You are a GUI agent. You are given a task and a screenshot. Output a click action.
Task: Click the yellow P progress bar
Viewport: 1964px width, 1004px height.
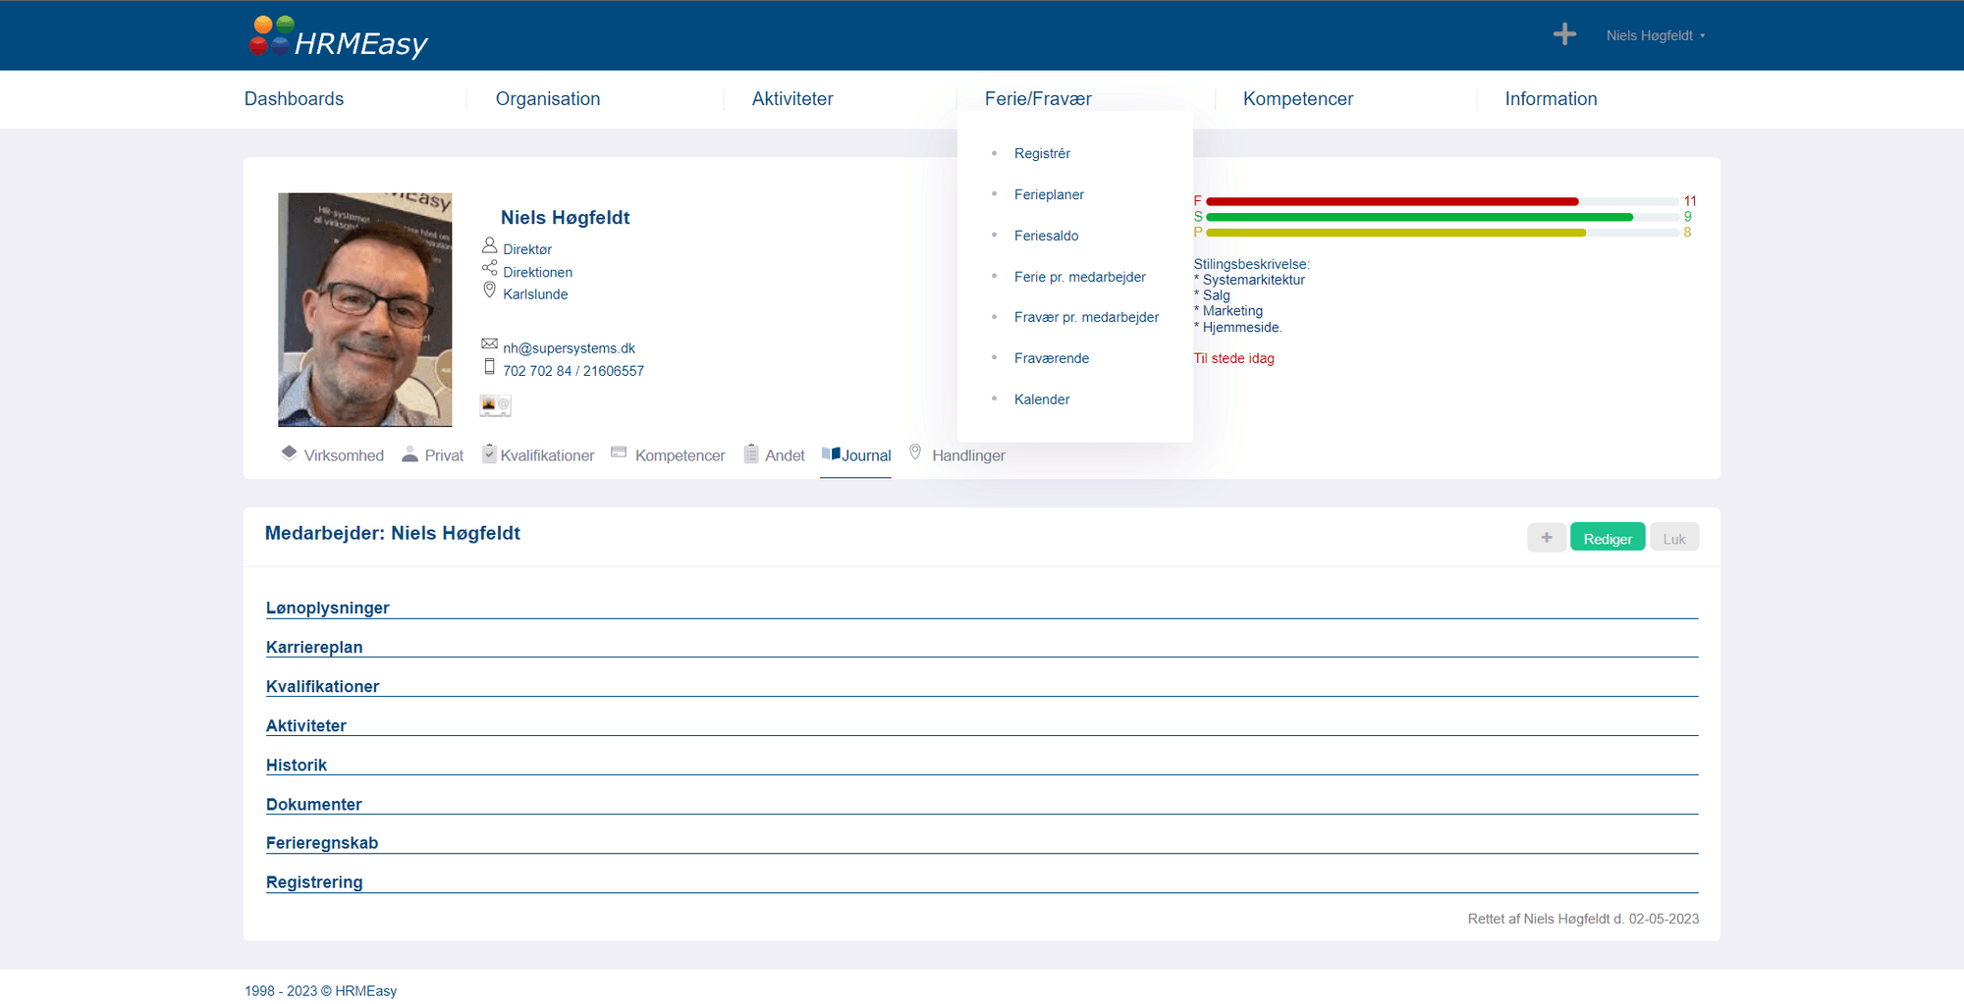(x=1395, y=233)
